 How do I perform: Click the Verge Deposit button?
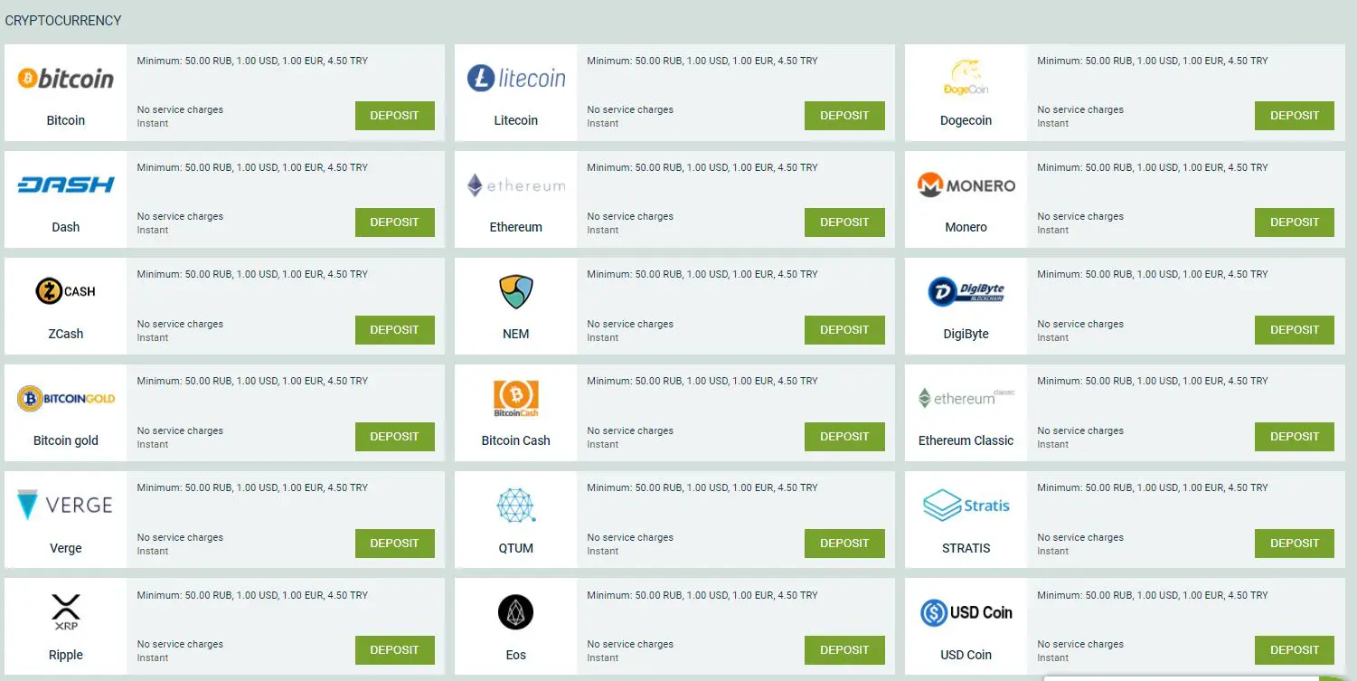[x=395, y=544]
